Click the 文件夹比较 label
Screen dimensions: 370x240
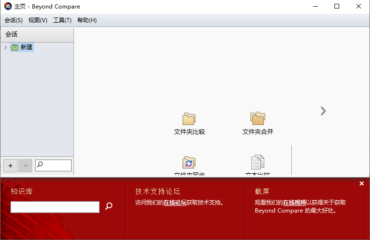(x=189, y=132)
